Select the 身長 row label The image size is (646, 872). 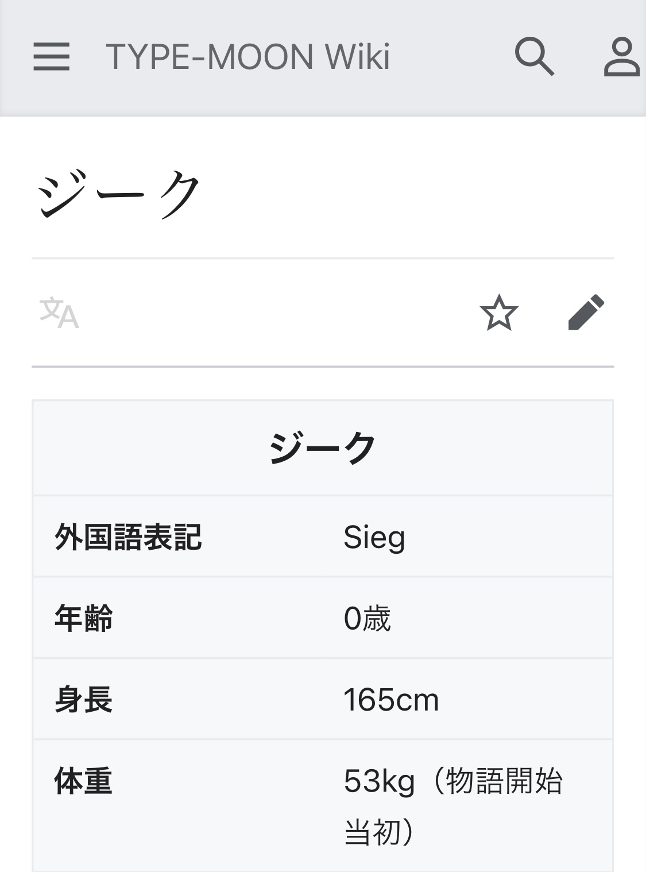pyautogui.click(x=84, y=700)
